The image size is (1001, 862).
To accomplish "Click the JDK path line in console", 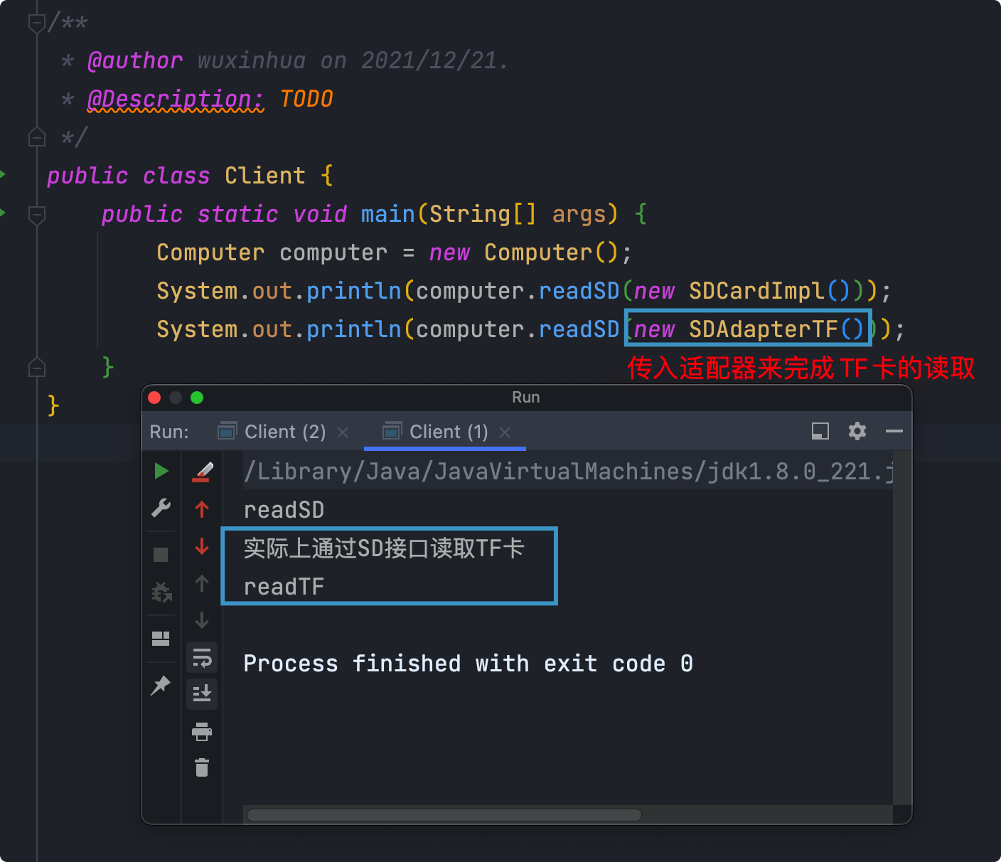I will point(567,472).
